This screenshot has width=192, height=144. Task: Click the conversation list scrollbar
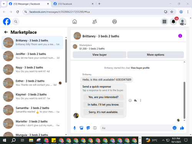coord(66,61)
